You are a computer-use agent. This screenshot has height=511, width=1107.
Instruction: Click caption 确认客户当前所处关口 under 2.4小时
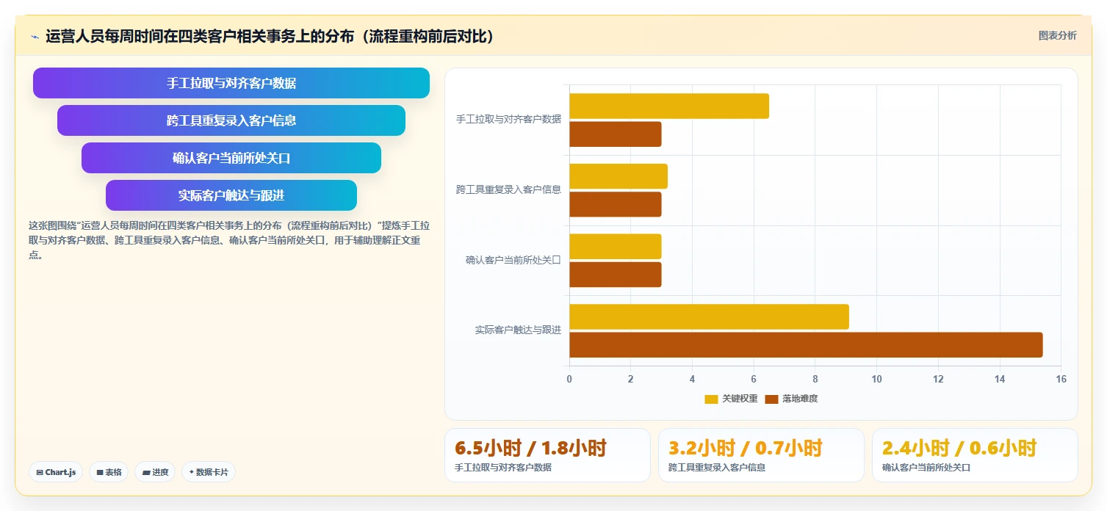pyautogui.click(x=926, y=468)
